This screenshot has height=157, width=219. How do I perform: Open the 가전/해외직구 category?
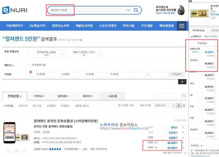tap(14, 25)
